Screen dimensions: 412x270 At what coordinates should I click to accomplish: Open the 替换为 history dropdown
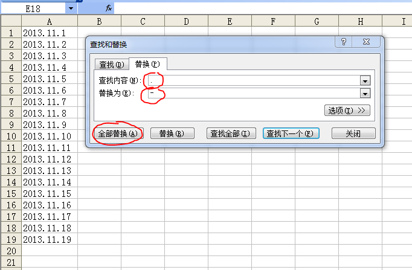coord(365,93)
